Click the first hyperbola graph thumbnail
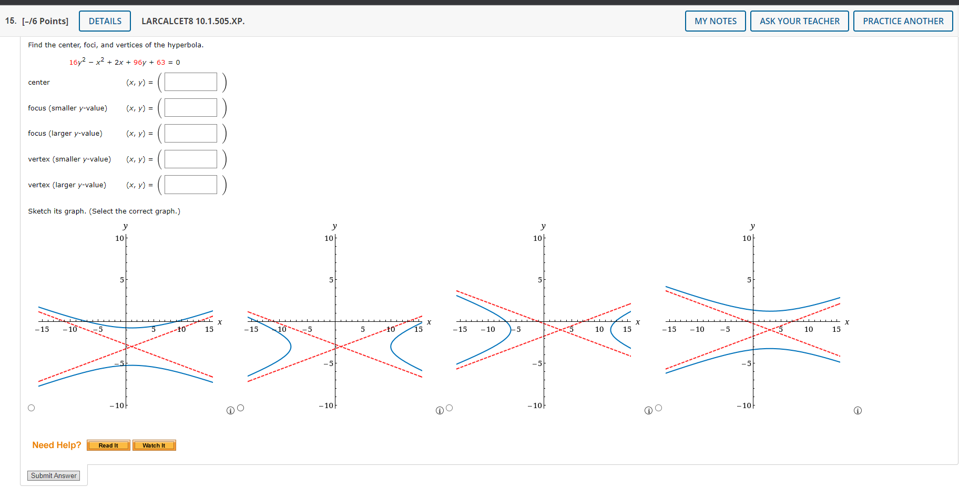 click(129, 317)
